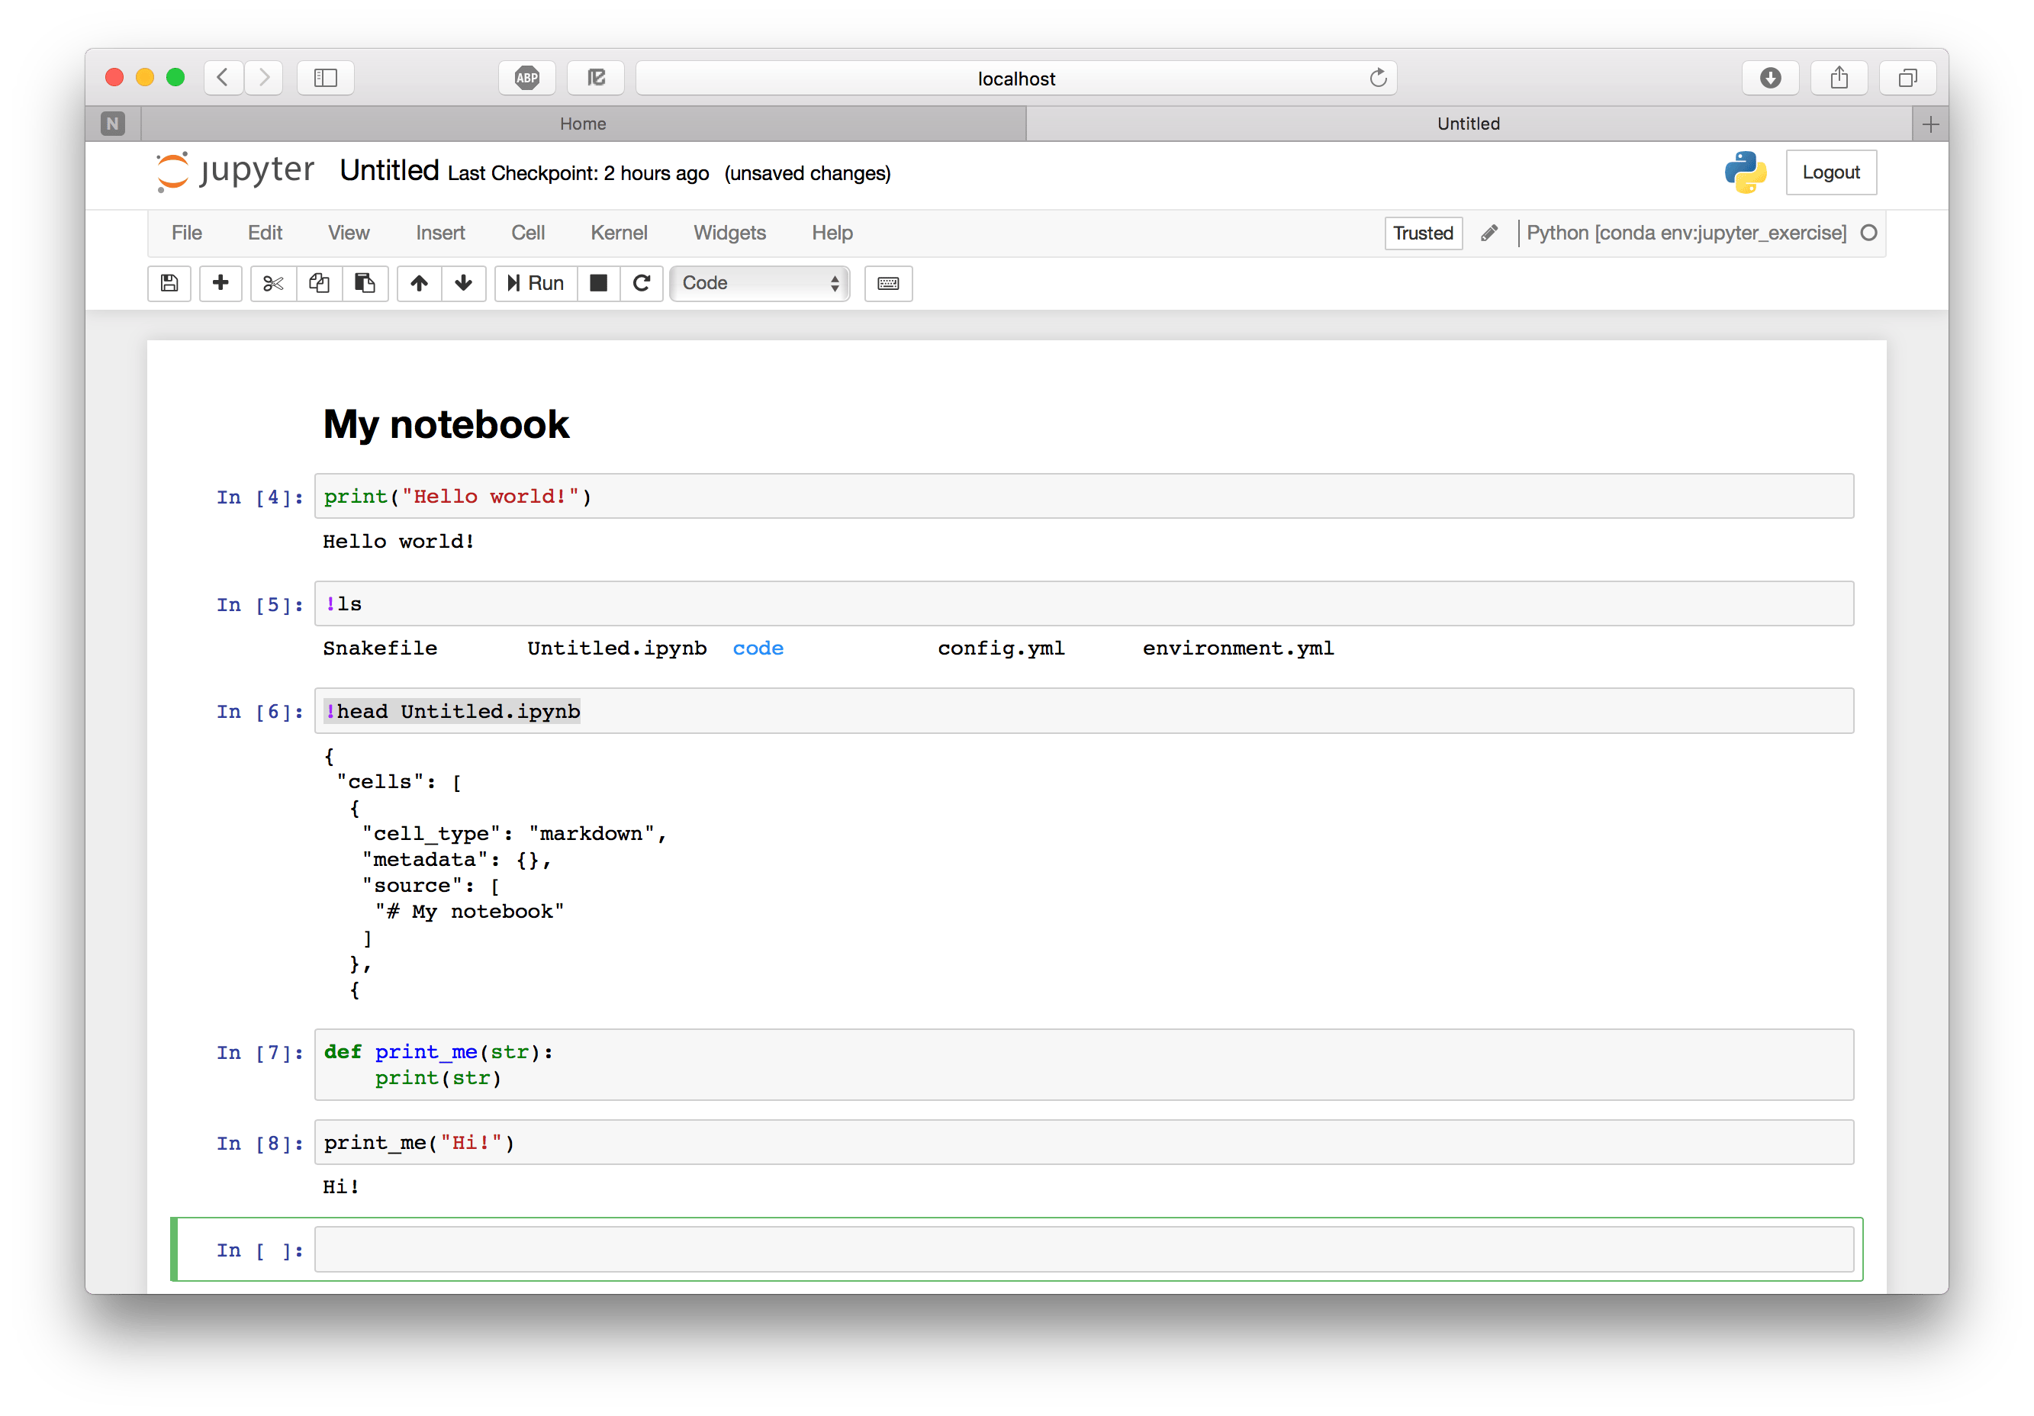
Task: Expand the Cell menu
Action: 527,233
